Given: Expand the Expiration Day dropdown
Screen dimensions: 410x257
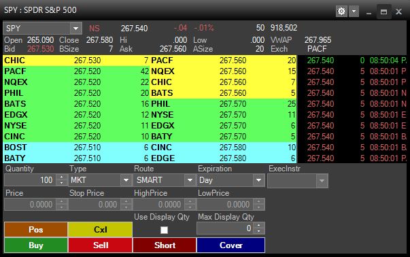Looking at the screenshot, I should [x=258, y=180].
